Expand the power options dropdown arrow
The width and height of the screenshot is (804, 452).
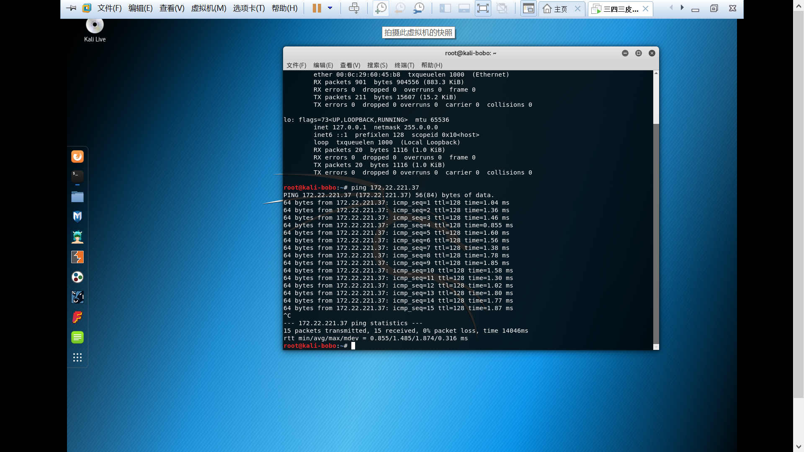click(330, 8)
